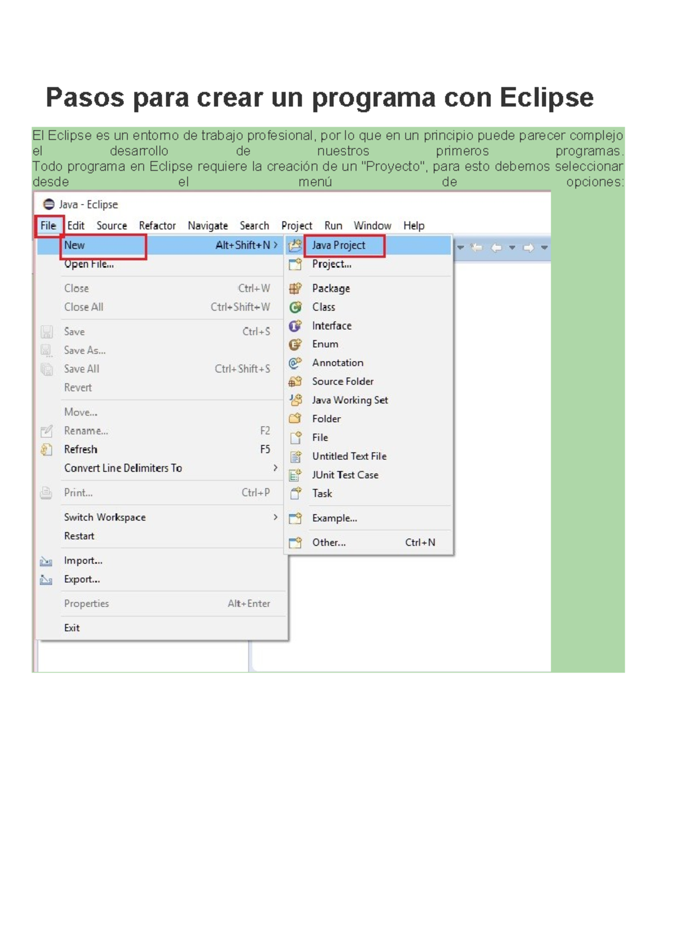Expand Convert Line Delimiters To submenu
Viewport: 673px width, 951px height.
[275, 468]
